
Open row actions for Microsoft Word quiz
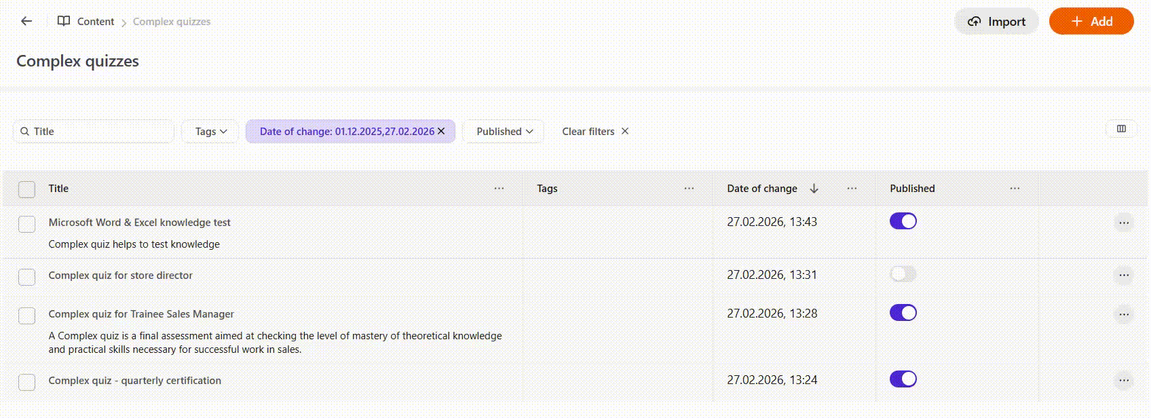tap(1124, 223)
